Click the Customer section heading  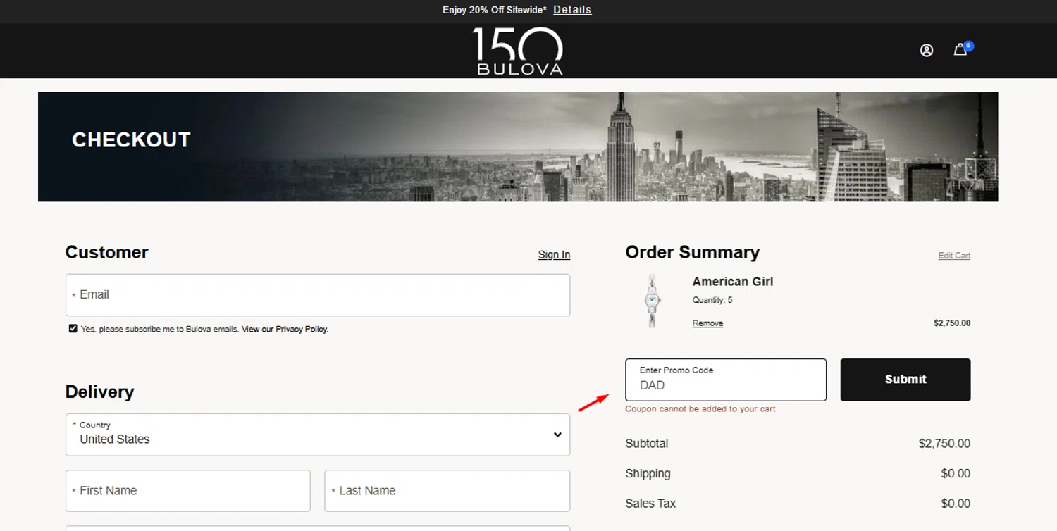[106, 252]
